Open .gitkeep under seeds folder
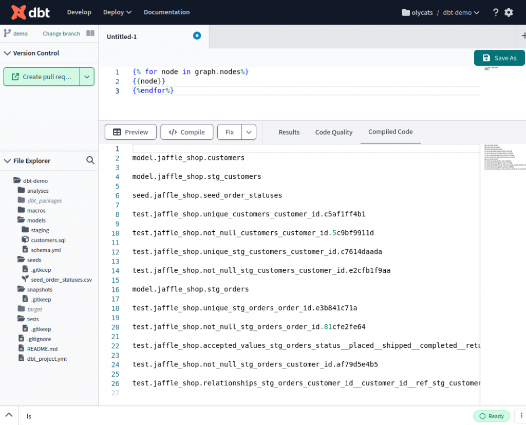The image size is (526, 425). [x=41, y=270]
